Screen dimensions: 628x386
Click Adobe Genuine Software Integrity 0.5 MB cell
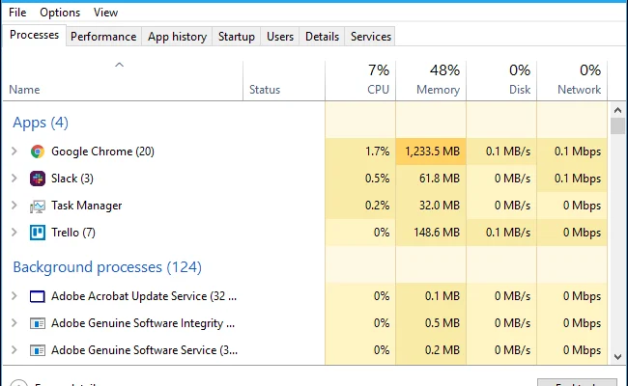click(x=431, y=323)
